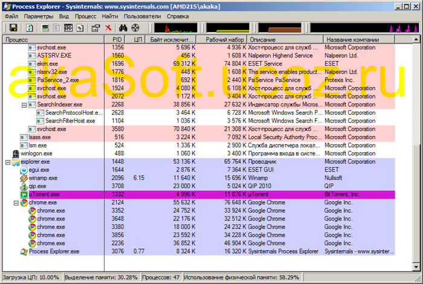
Task: Click chrome.exe icon with PID 3352
Action: point(32,211)
